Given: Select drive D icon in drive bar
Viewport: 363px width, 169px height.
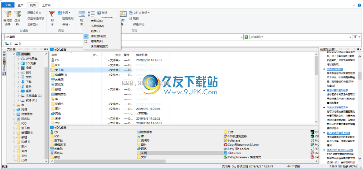Looking at the screenshot, I should click(x=16, y=44).
